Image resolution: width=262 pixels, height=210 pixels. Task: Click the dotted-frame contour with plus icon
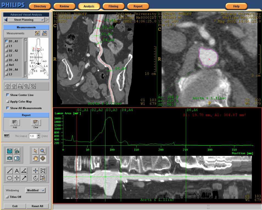pos(33,86)
